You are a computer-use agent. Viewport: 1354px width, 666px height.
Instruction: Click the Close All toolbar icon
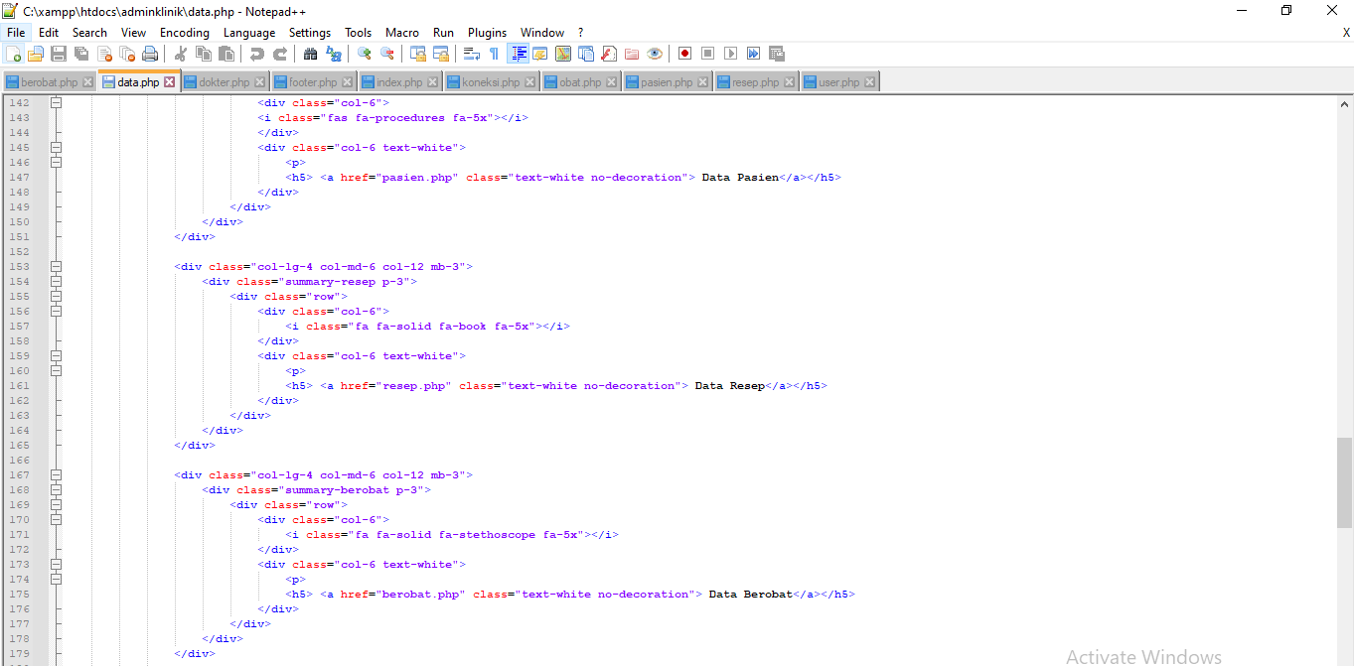tap(127, 54)
